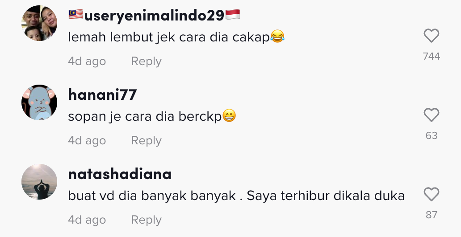Screen dimensions: 461x237
Task: Open hanani77's mouse cartoon avatar
Action: [x=39, y=102]
